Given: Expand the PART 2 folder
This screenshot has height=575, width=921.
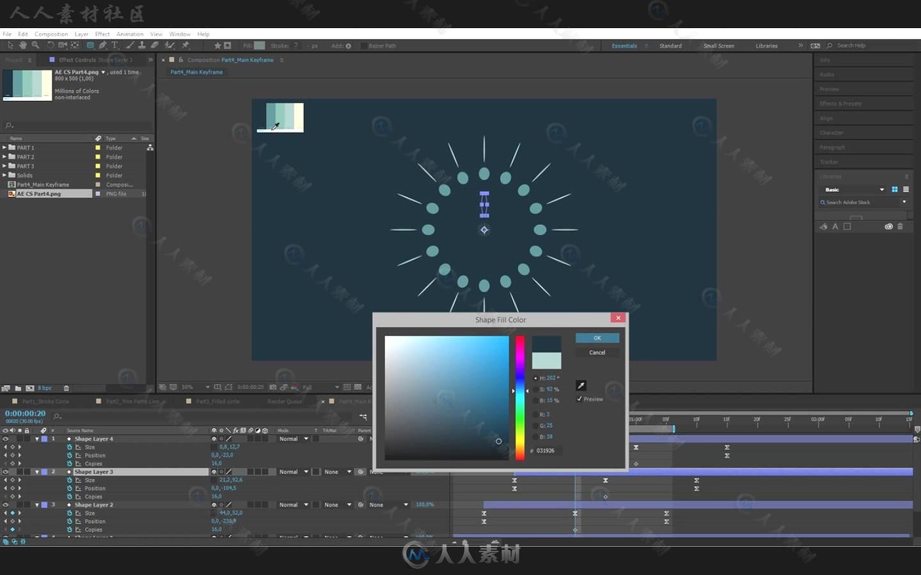Looking at the screenshot, I should point(4,157).
